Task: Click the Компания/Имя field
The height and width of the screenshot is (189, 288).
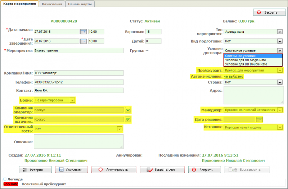Action: (79, 73)
